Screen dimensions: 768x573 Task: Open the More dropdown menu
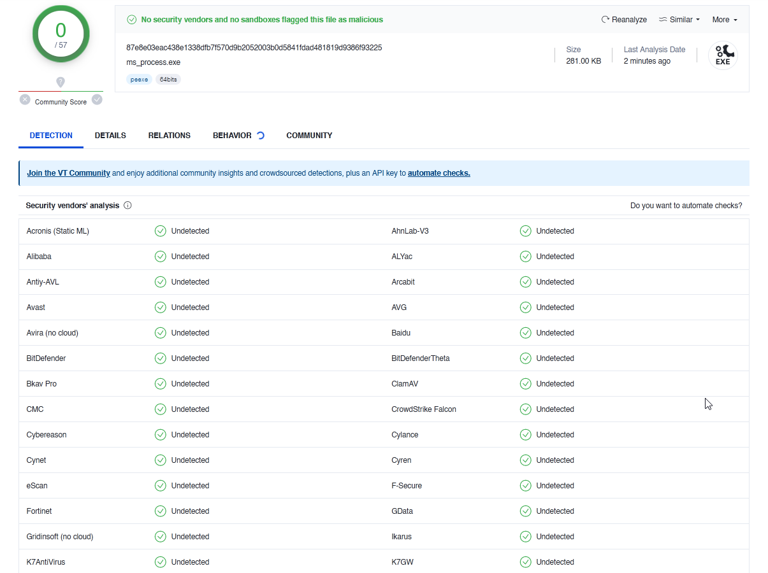725,20
